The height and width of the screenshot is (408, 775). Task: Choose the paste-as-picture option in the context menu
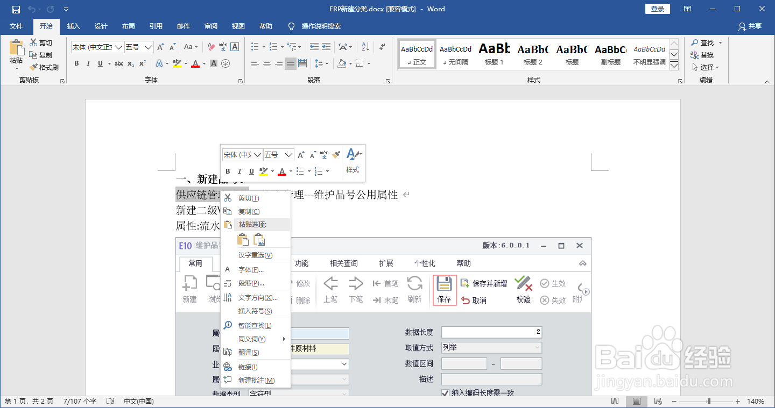click(259, 240)
